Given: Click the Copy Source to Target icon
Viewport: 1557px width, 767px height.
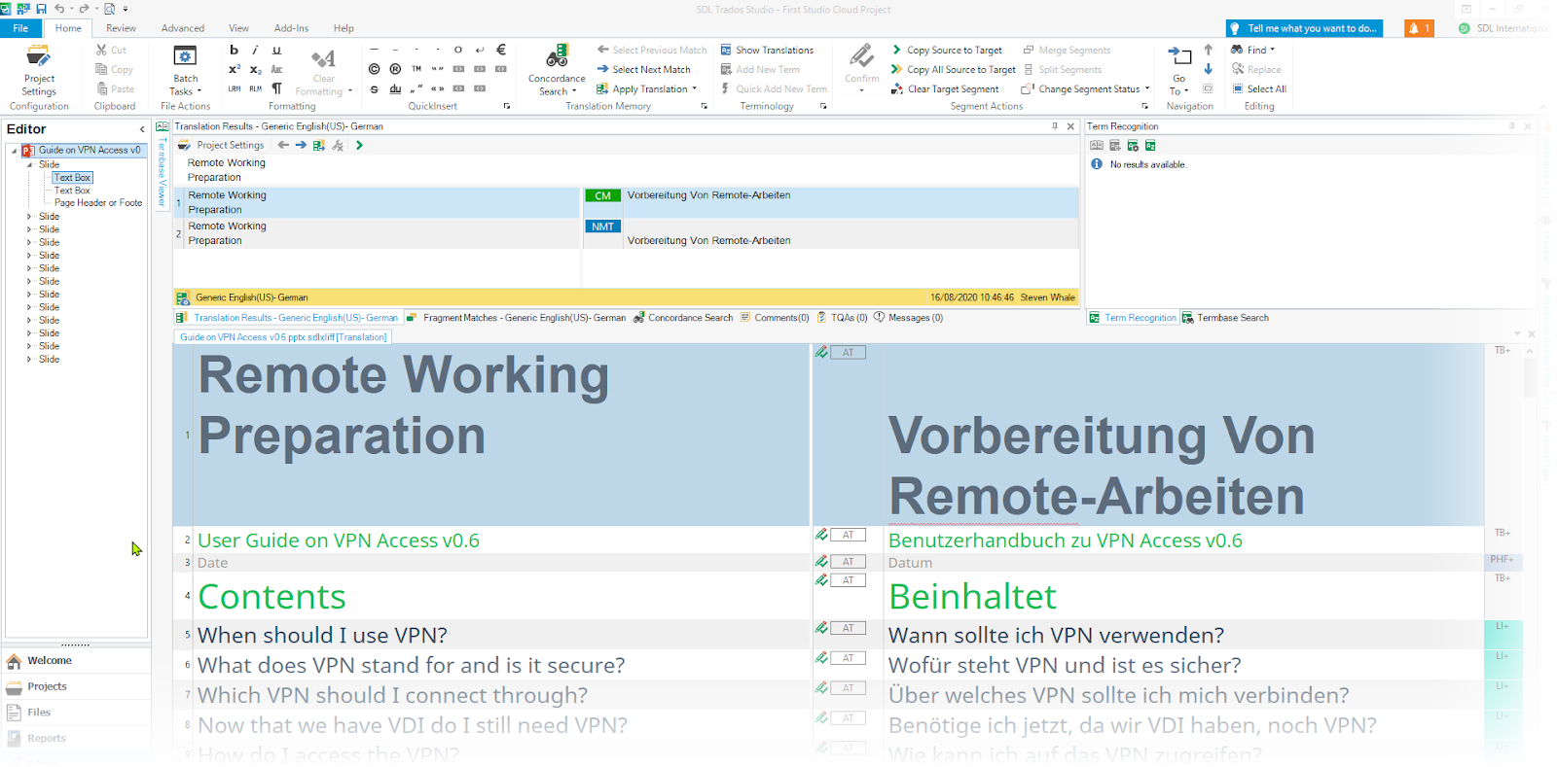Looking at the screenshot, I should coord(896,50).
